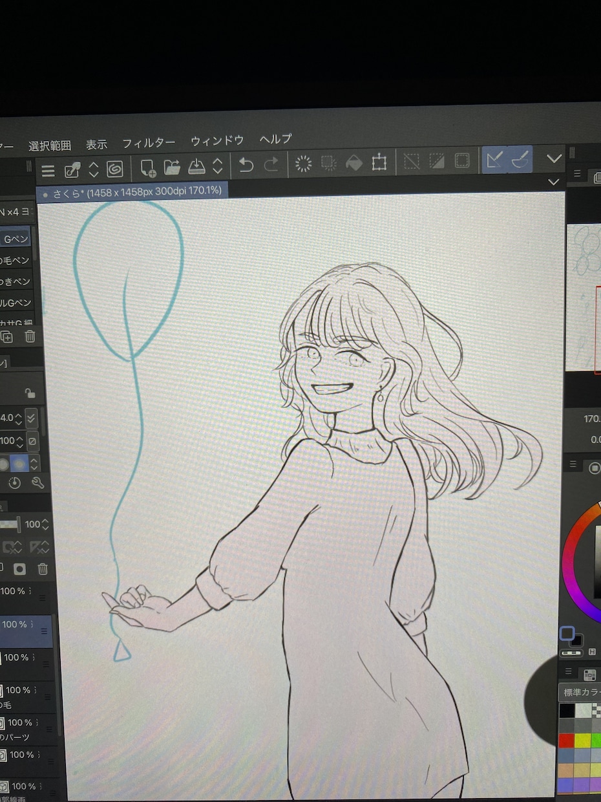Select the highlighted anti-aliasing level
The height and width of the screenshot is (802, 601).
(20, 464)
